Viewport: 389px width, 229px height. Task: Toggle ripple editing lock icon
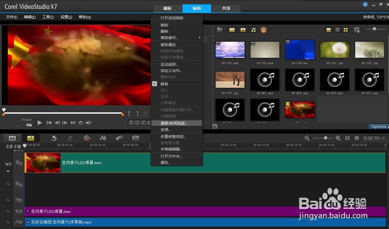[8, 164]
